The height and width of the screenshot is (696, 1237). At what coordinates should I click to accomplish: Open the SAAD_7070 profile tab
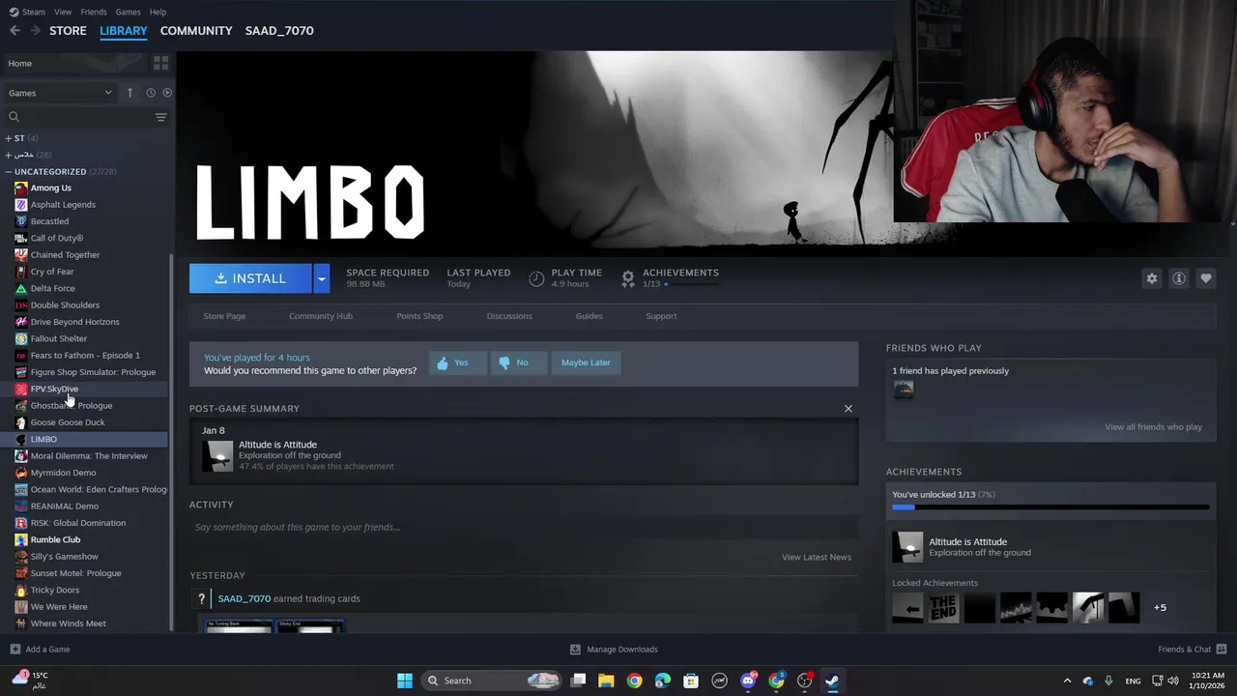coord(279,31)
